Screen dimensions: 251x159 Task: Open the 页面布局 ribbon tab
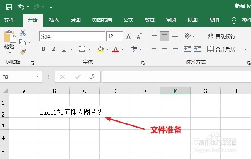(x=102, y=20)
